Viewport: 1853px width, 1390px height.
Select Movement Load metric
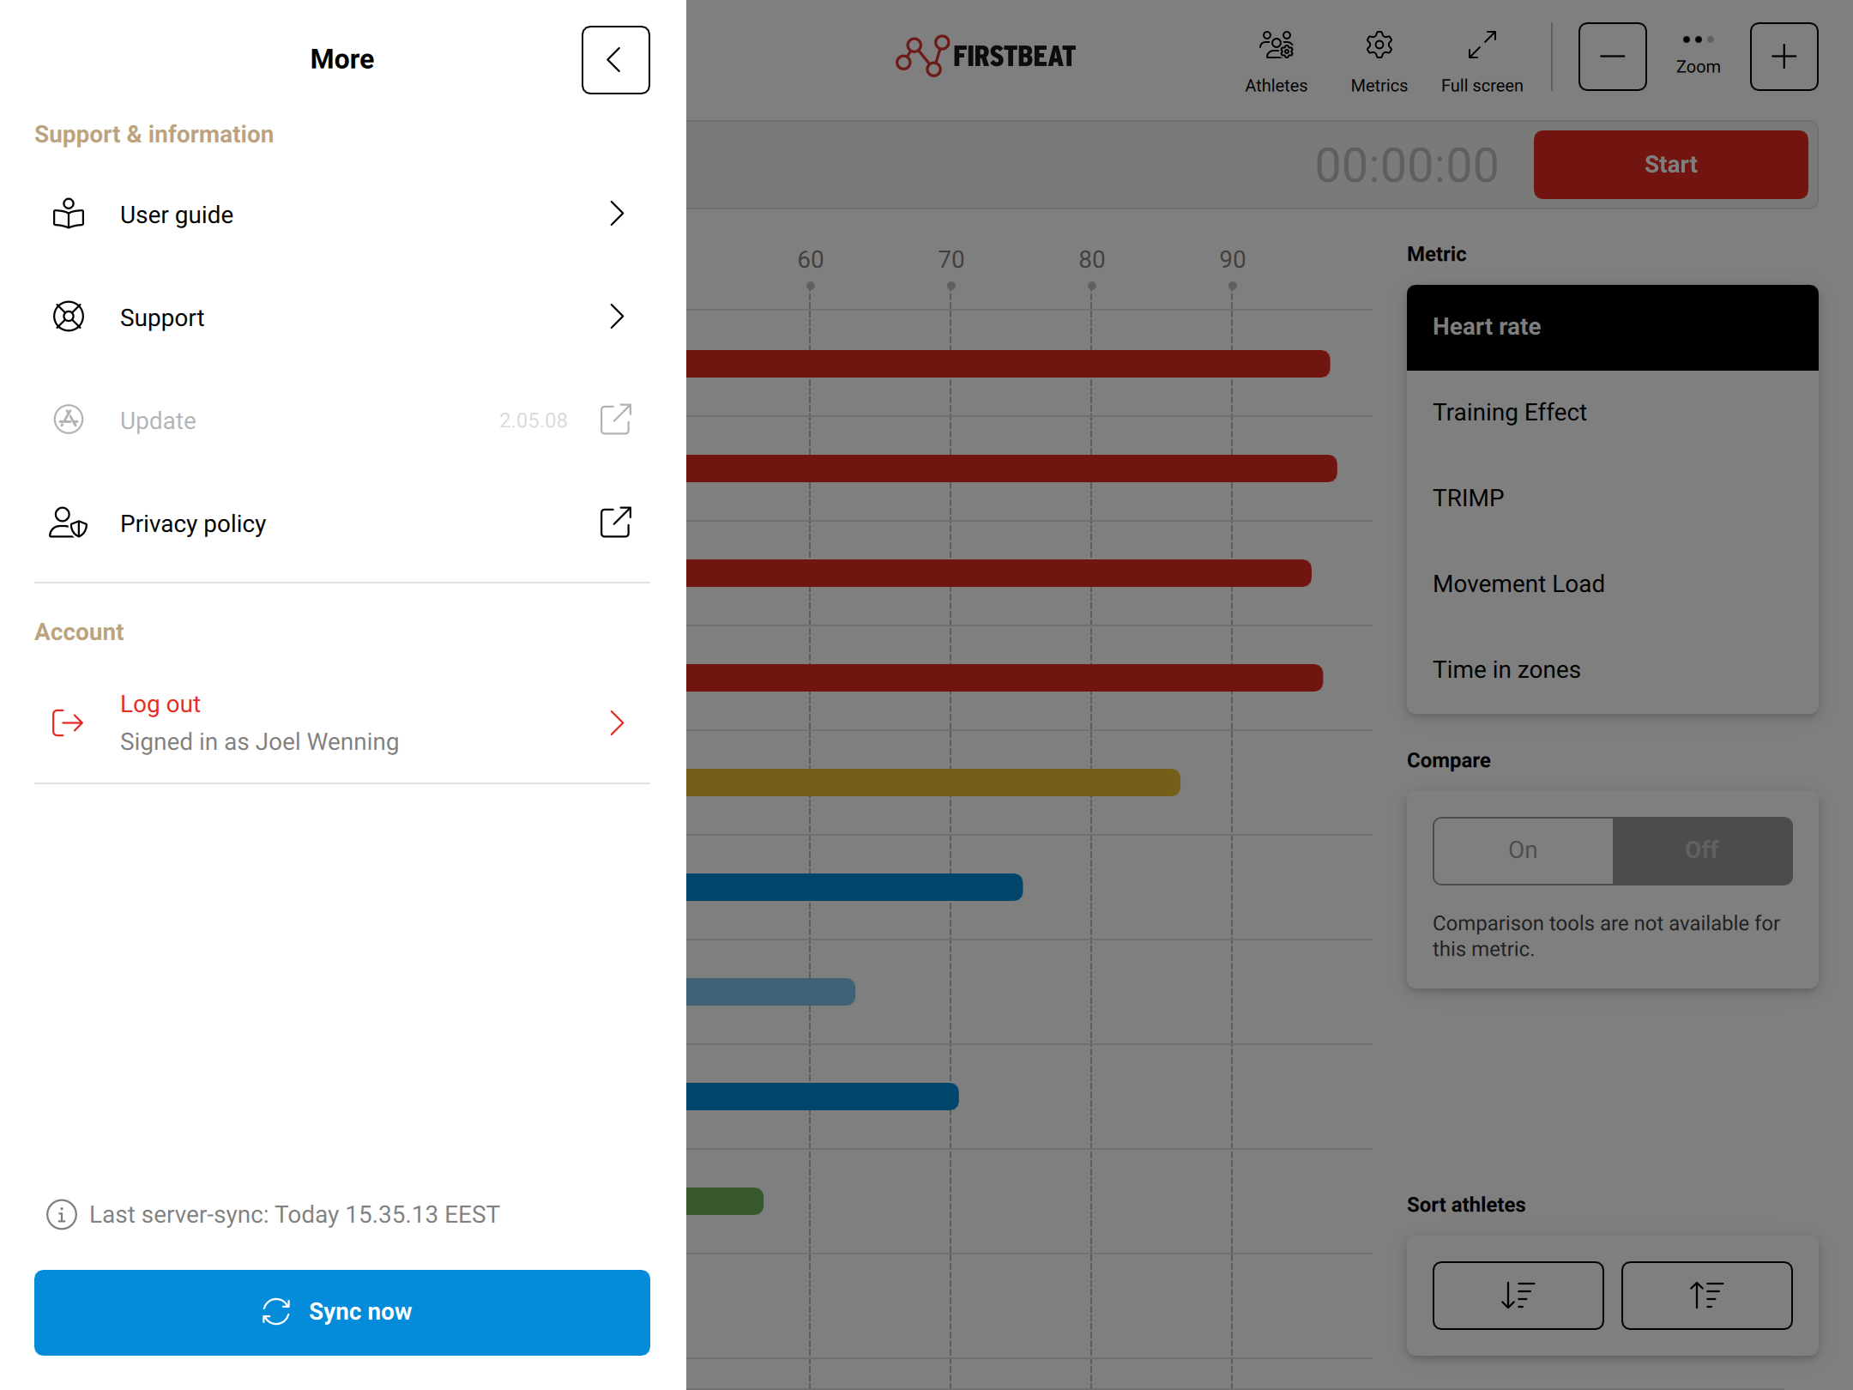click(1612, 584)
